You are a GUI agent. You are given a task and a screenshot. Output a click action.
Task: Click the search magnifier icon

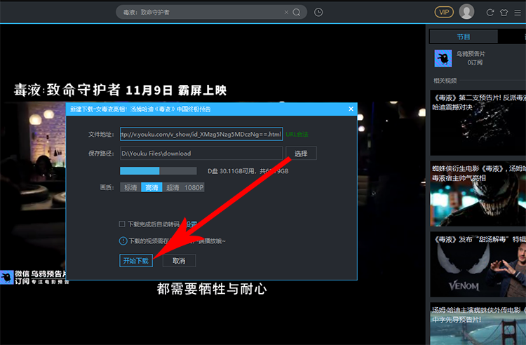(x=296, y=13)
